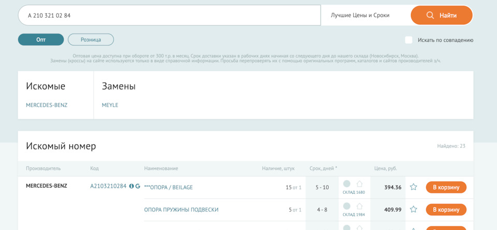Open part code A2103210284 link

108,186
